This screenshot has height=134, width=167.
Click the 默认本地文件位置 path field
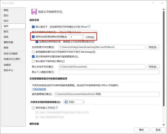(x=102, y=67)
